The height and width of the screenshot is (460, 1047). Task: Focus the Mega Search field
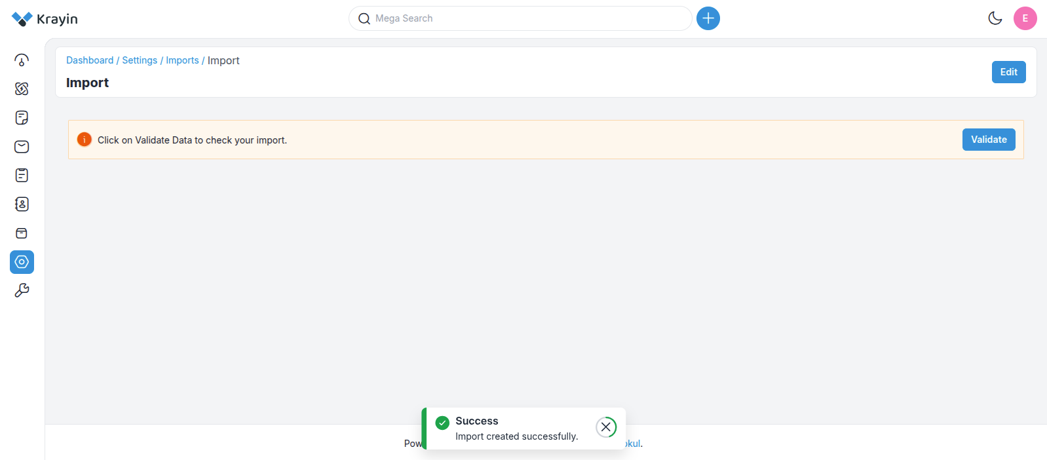(520, 18)
